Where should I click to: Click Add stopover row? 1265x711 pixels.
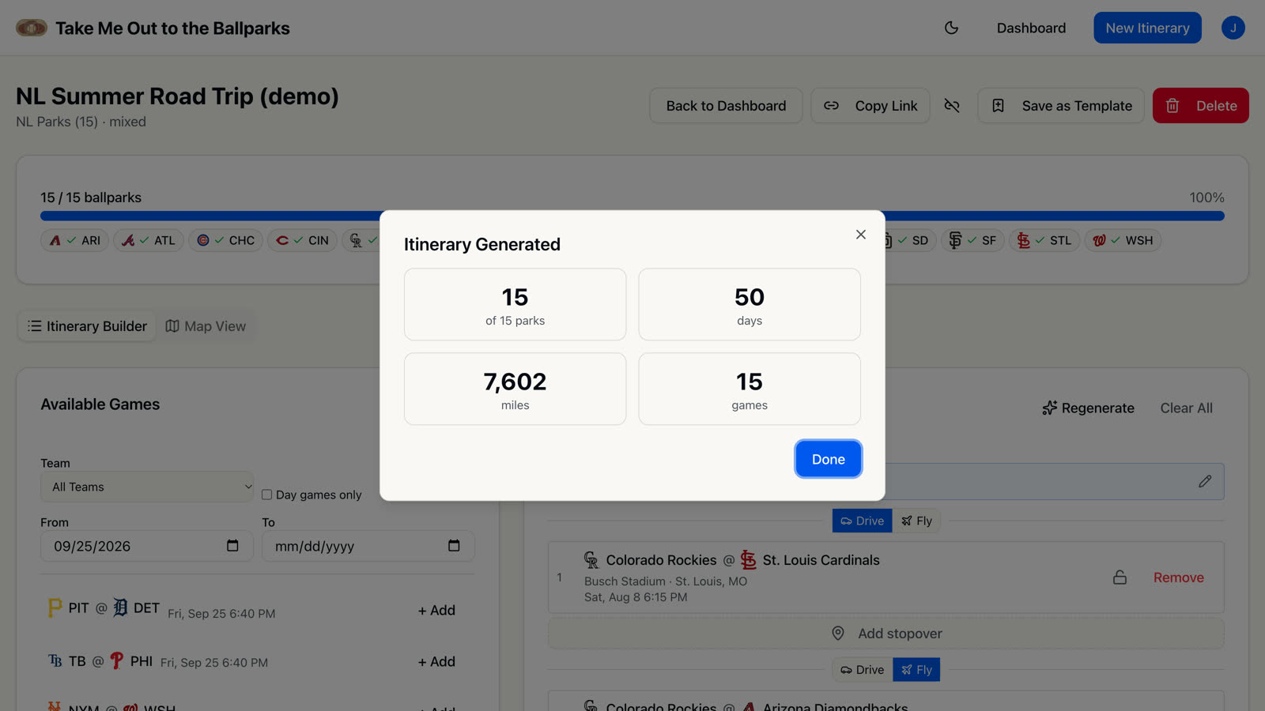[885, 634]
